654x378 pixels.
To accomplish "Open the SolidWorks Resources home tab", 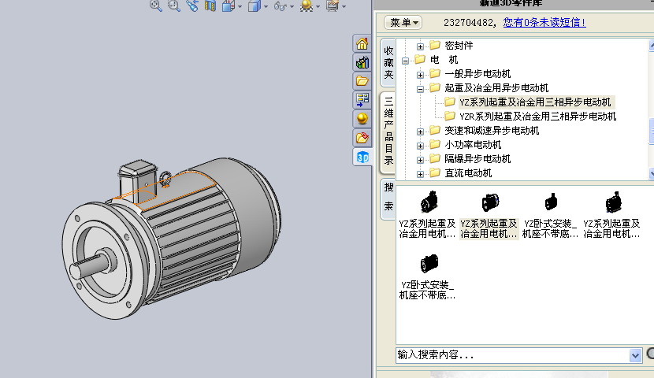I will click(x=362, y=43).
